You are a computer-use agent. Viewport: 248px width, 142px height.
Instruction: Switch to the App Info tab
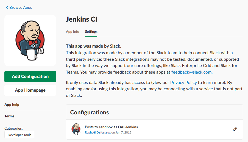(73, 32)
